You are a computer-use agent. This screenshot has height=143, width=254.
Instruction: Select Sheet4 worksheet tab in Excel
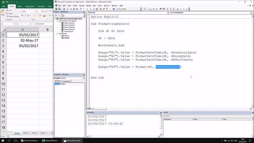(x=17, y=133)
